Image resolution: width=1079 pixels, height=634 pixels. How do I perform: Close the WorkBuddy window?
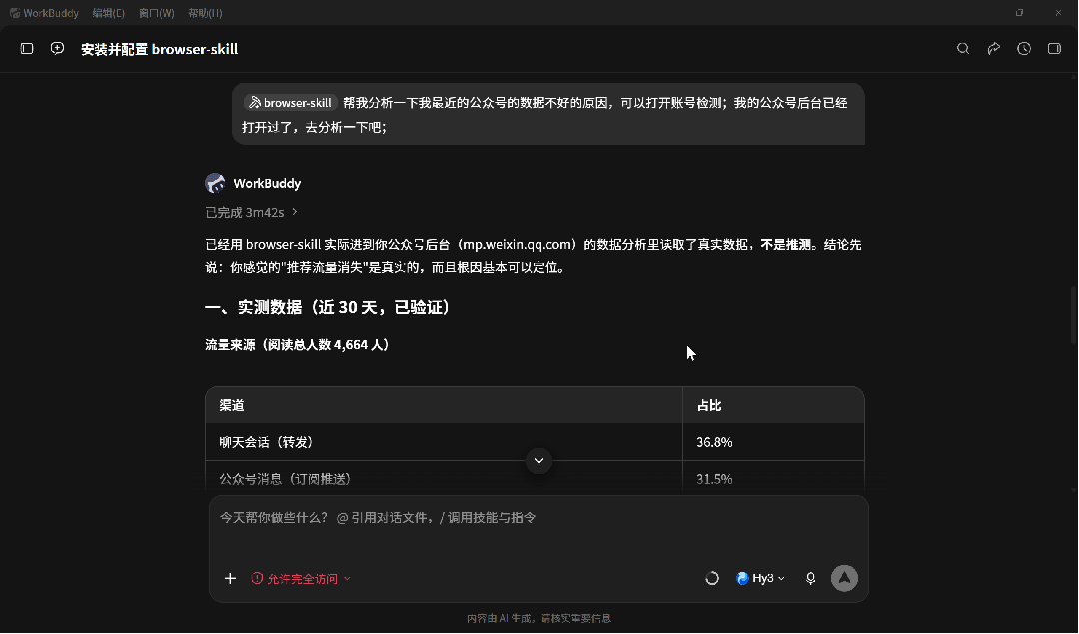coord(1058,12)
